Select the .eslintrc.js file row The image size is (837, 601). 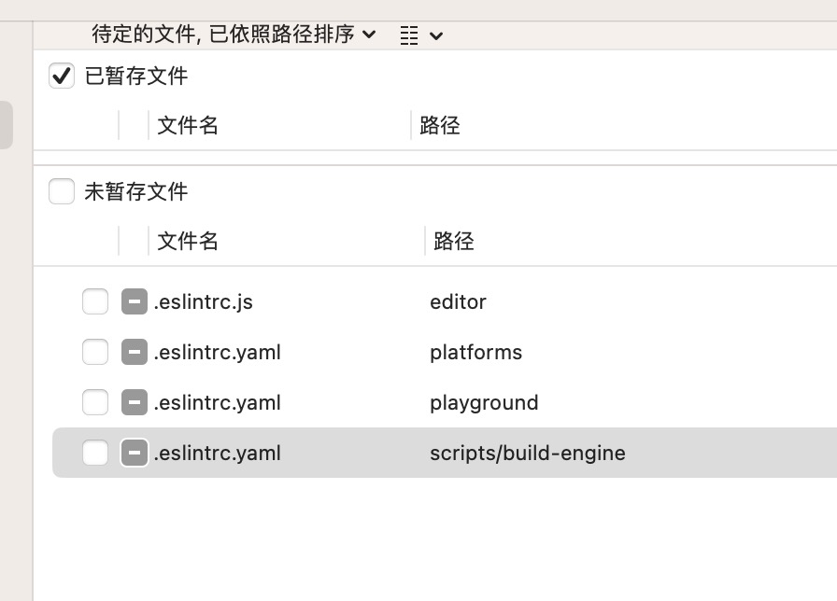pos(204,301)
